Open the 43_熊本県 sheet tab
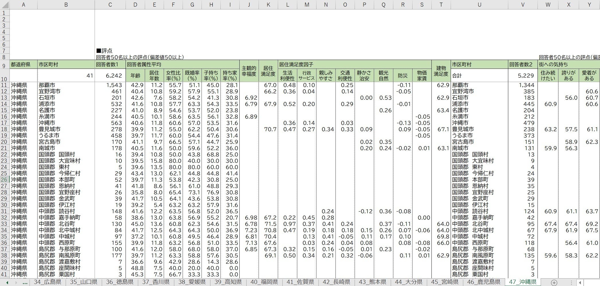Screen dimensions: 600x286 [x=373, y=282]
